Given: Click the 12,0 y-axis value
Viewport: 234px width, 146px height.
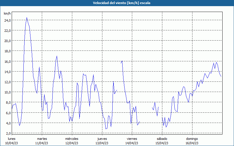Looking at the screenshot, I should pyautogui.click(x=8, y=82).
